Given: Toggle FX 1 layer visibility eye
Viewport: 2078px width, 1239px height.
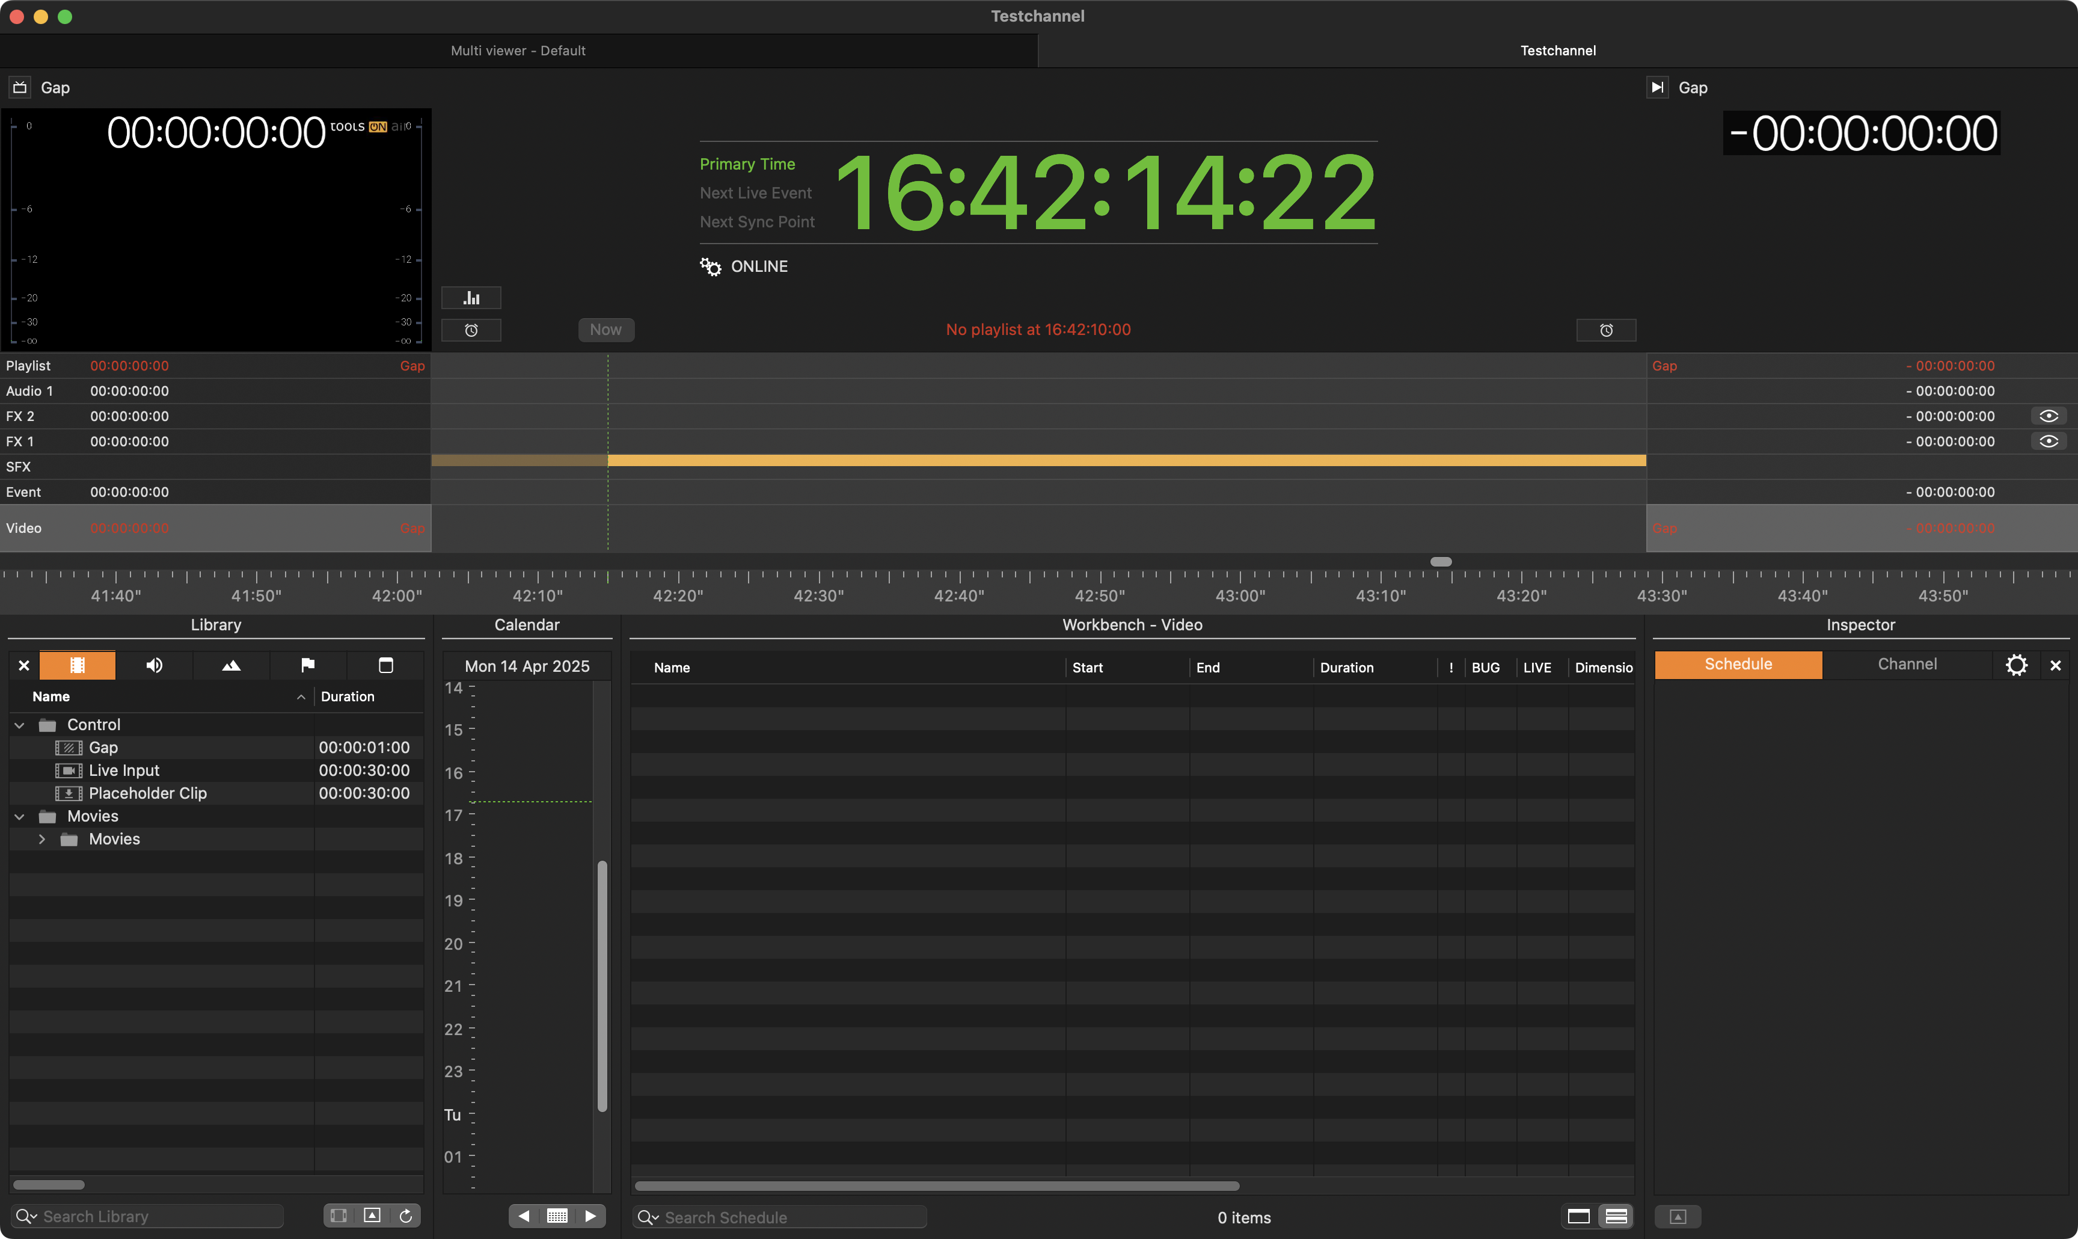Looking at the screenshot, I should tap(2049, 441).
